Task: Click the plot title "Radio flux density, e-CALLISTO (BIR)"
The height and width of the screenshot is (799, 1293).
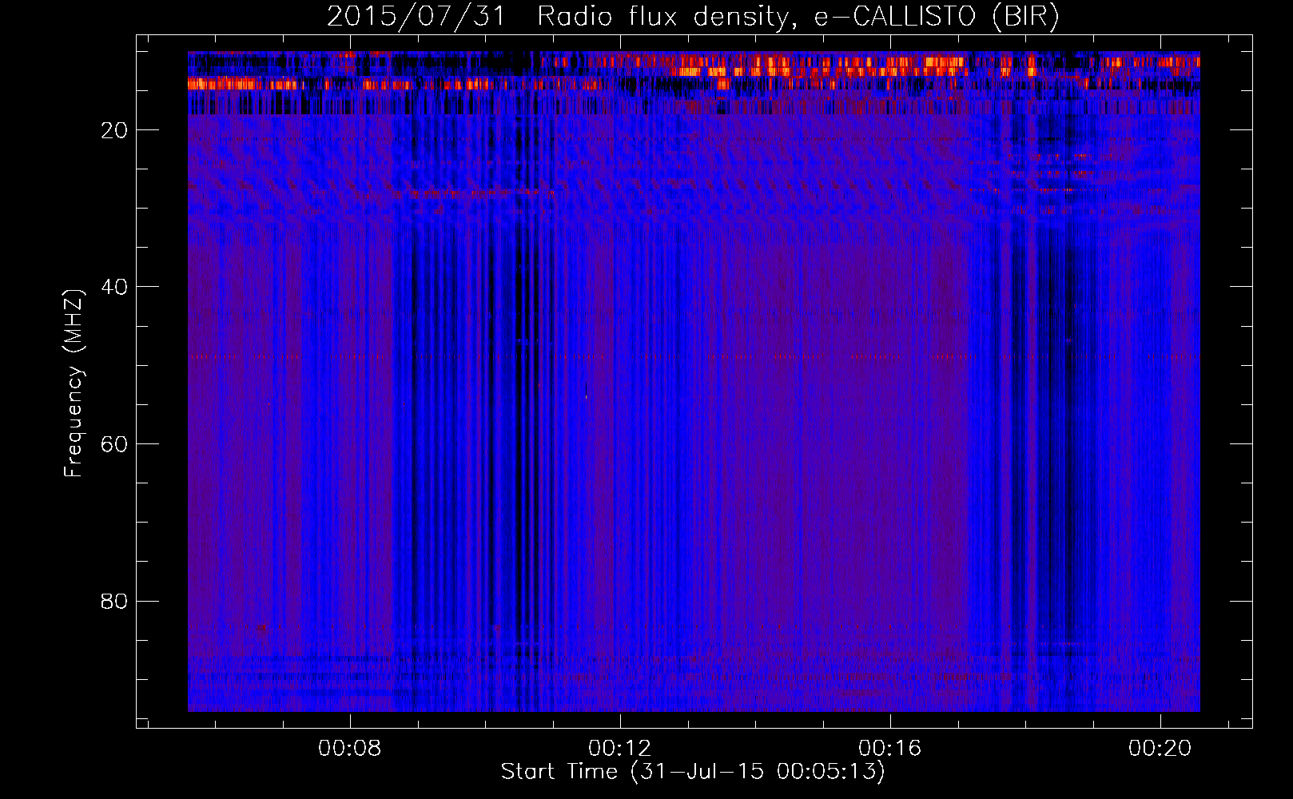Action: coord(798,17)
